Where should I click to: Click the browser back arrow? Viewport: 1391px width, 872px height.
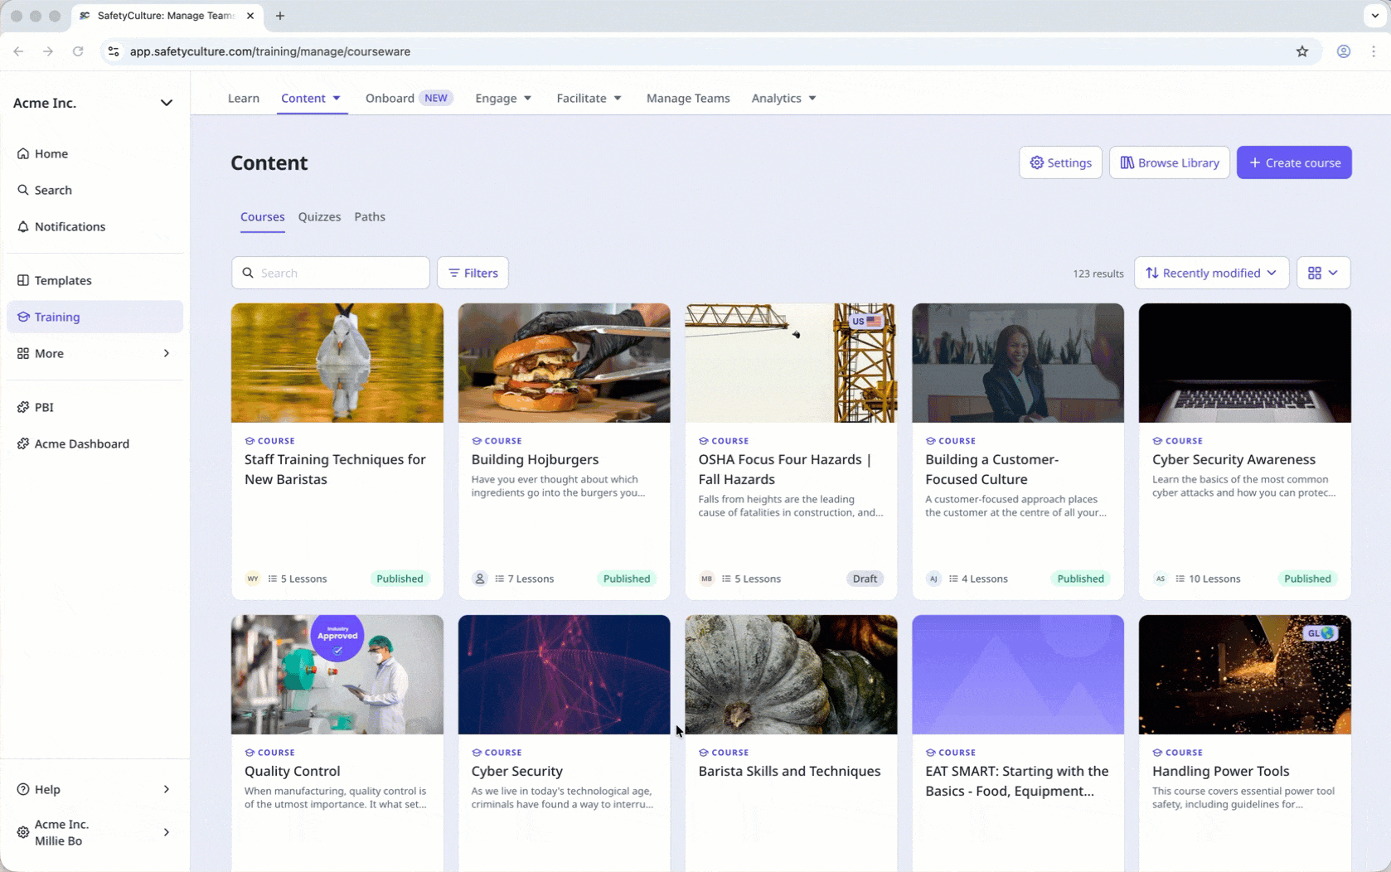coord(18,51)
